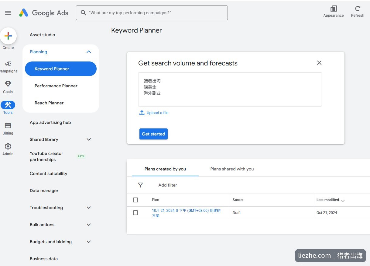370x266 pixels.
Task: Open Data manager
Action: [x=44, y=191]
